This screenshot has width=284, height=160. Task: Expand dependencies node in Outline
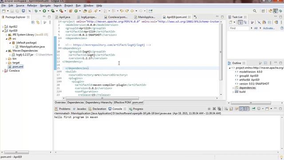coord(233,88)
